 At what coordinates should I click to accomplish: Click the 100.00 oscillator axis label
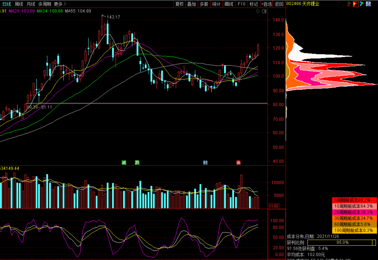[278, 220]
